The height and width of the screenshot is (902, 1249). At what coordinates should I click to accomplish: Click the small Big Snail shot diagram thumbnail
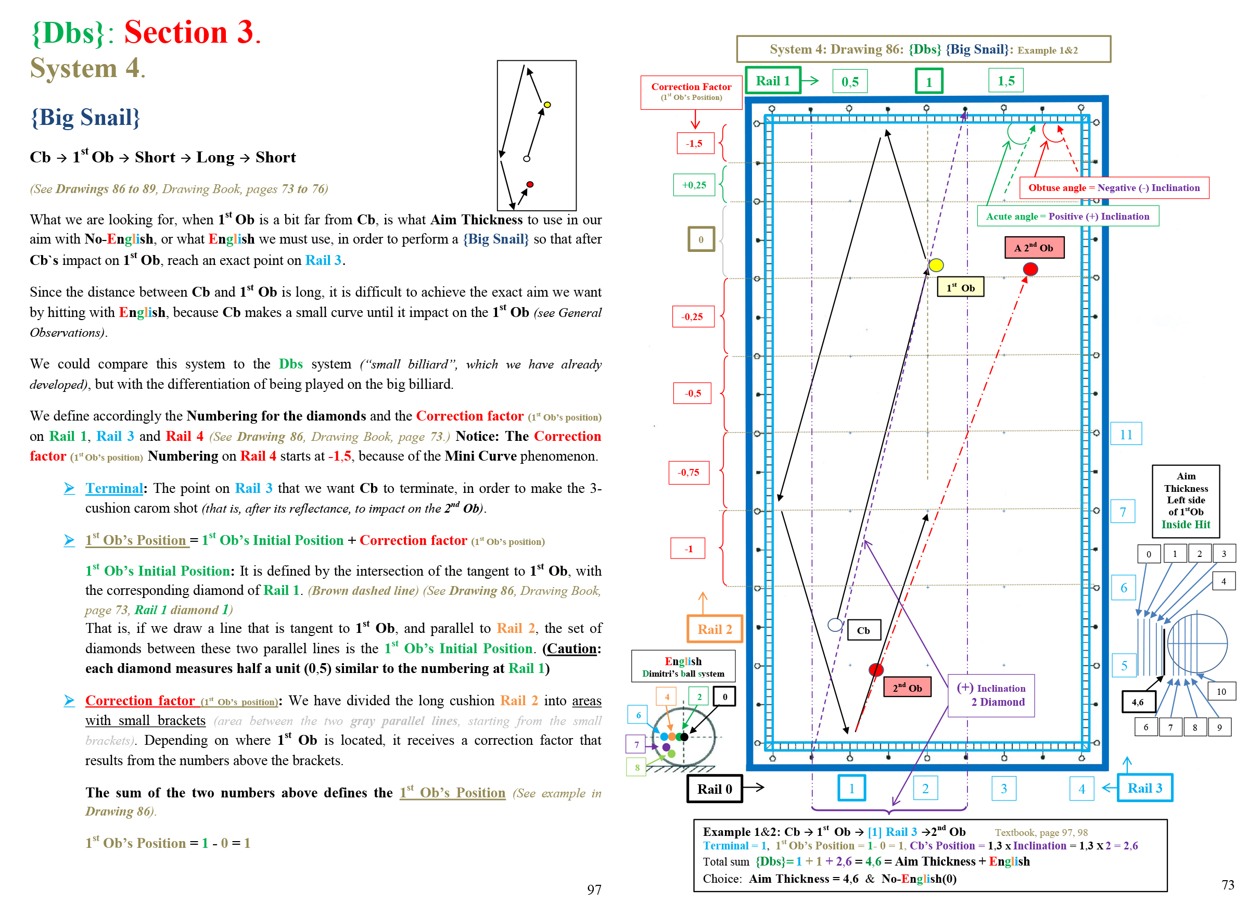(537, 135)
